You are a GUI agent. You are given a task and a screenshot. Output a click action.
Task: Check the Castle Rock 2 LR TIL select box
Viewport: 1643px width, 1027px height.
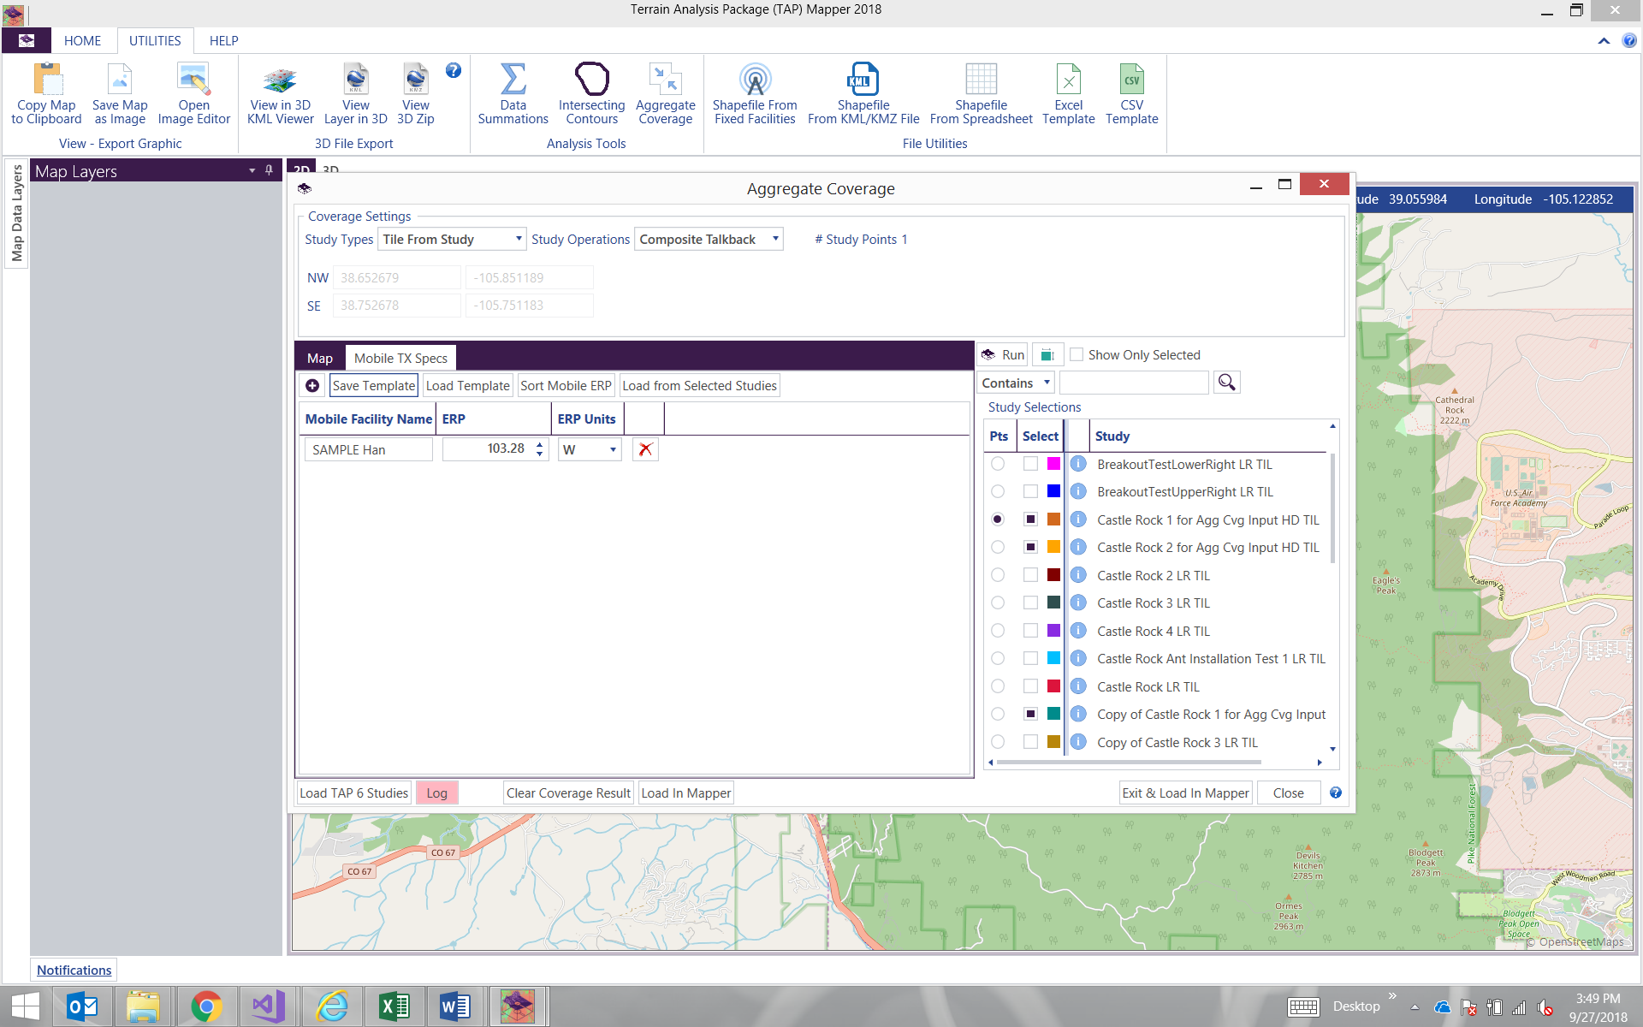click(1030, 575)
